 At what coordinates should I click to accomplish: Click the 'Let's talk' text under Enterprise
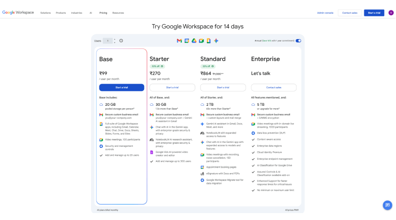(x=261, y=74)
